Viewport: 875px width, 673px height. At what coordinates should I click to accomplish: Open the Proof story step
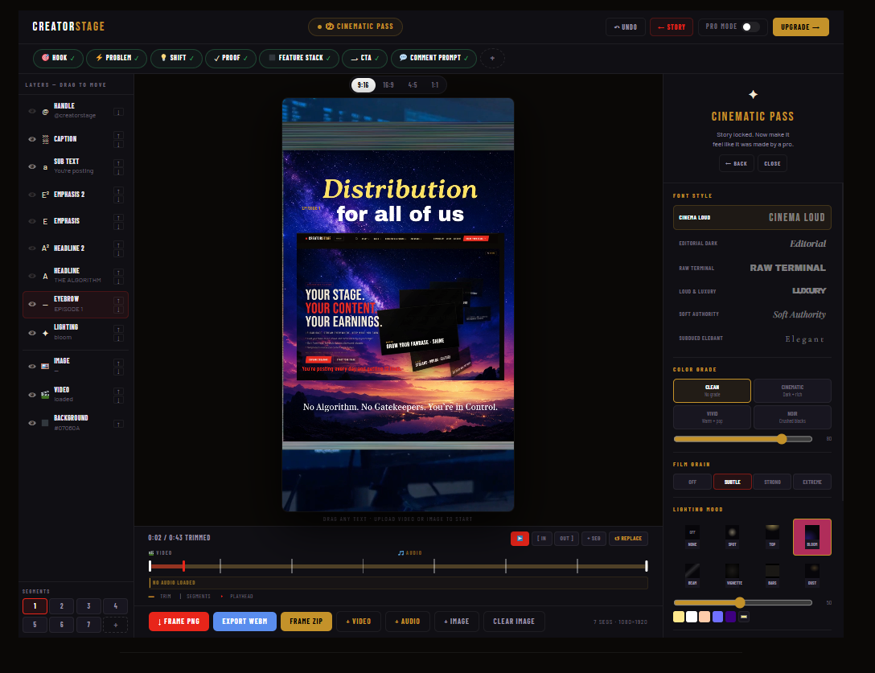[x=231, y=58]
